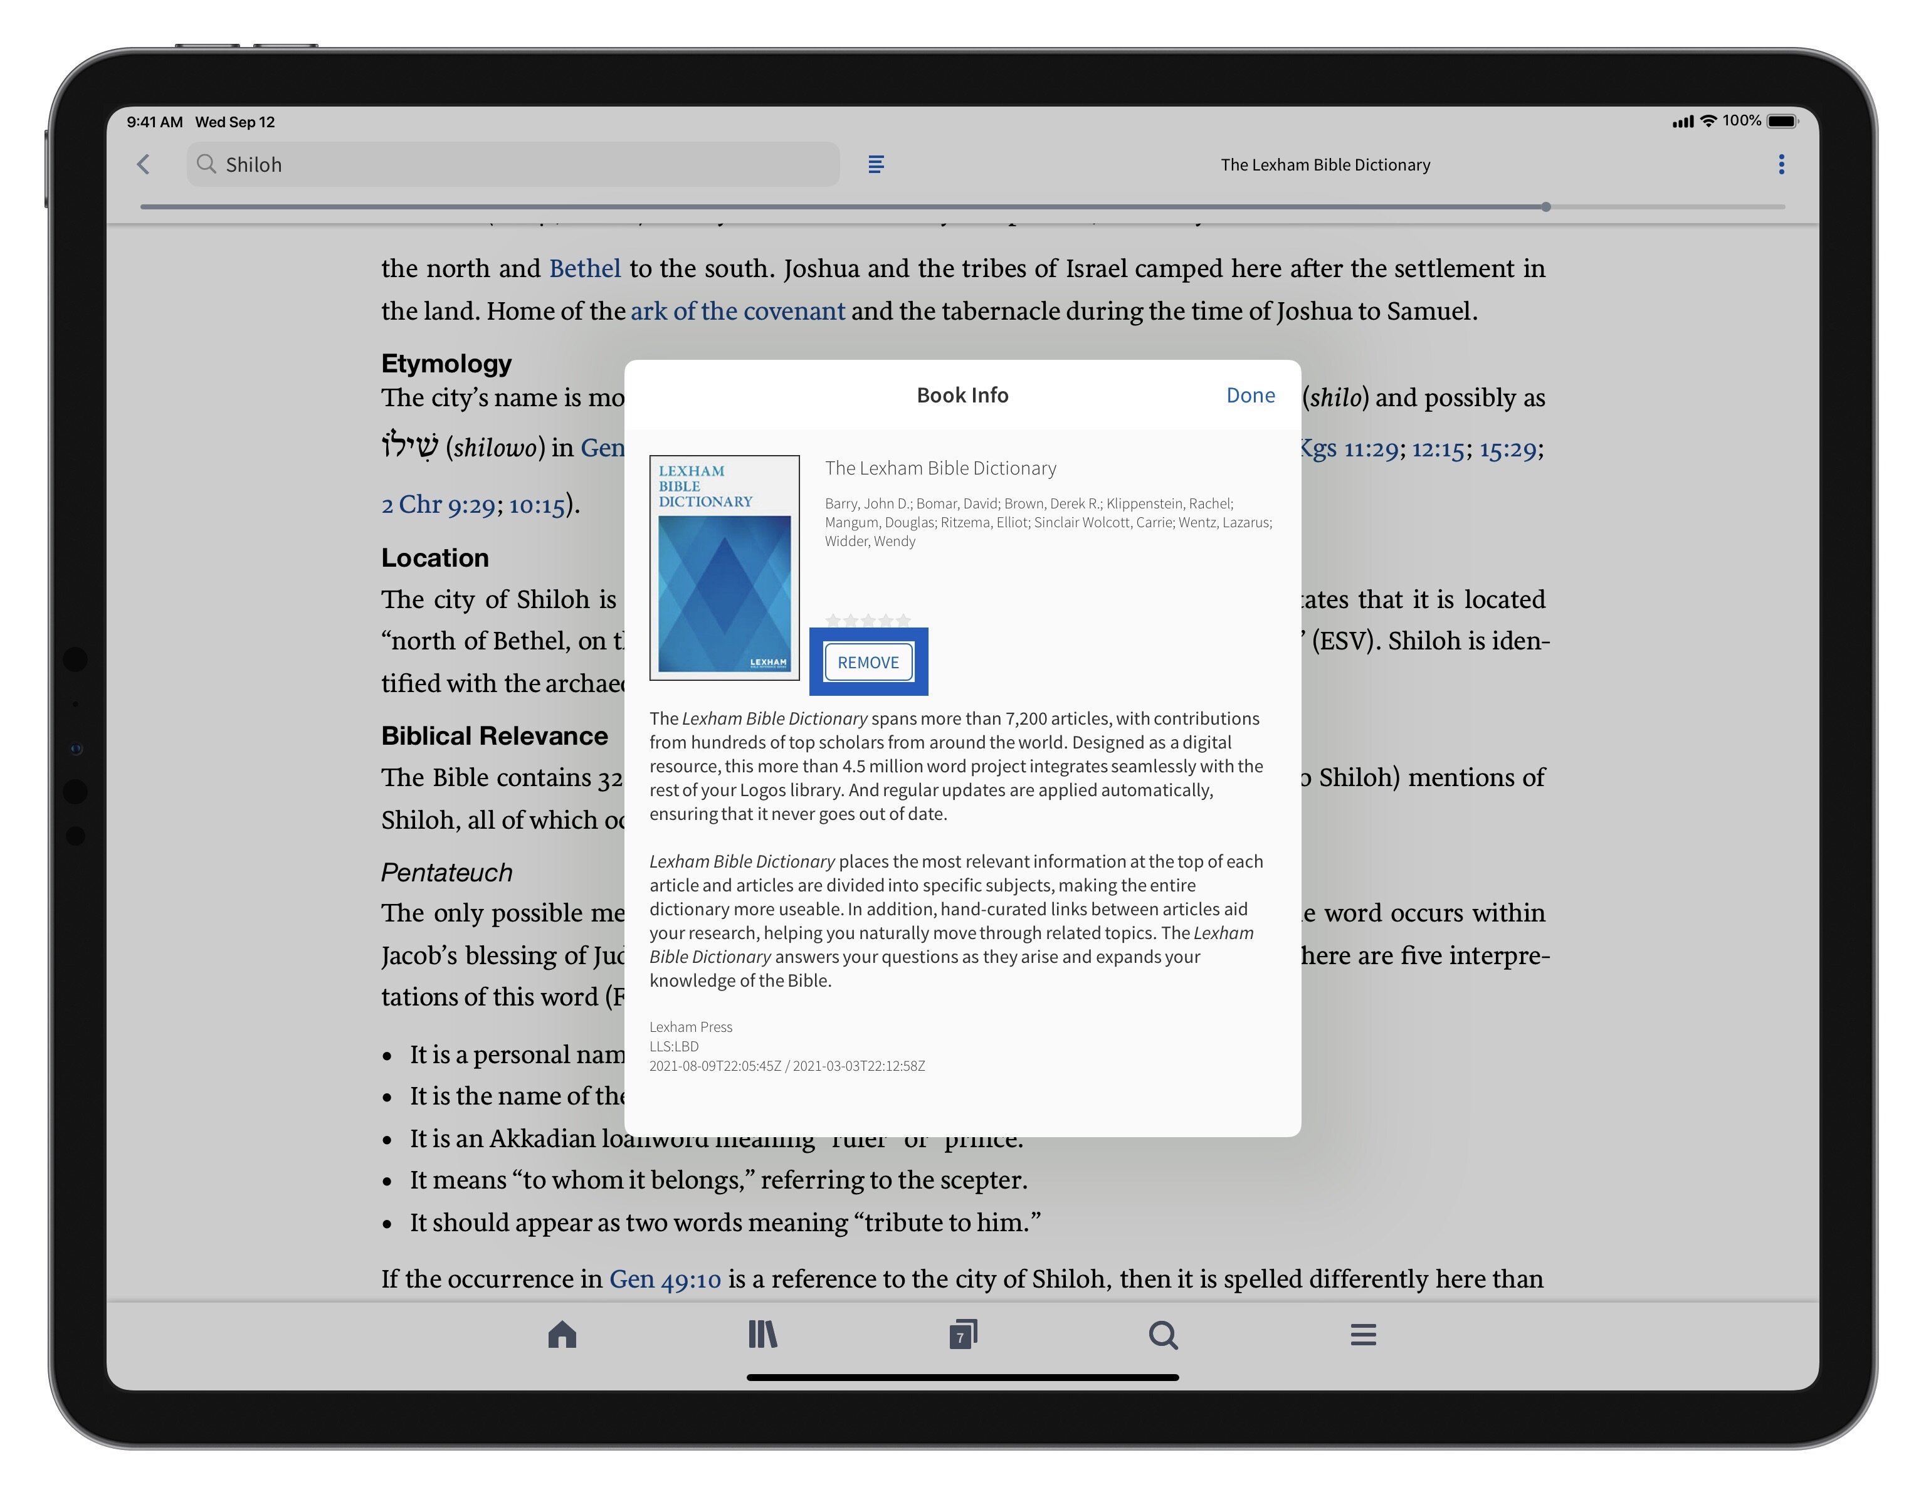Rate the book using the stars
Screen dimensions: 1926x1497
(868, 620)
